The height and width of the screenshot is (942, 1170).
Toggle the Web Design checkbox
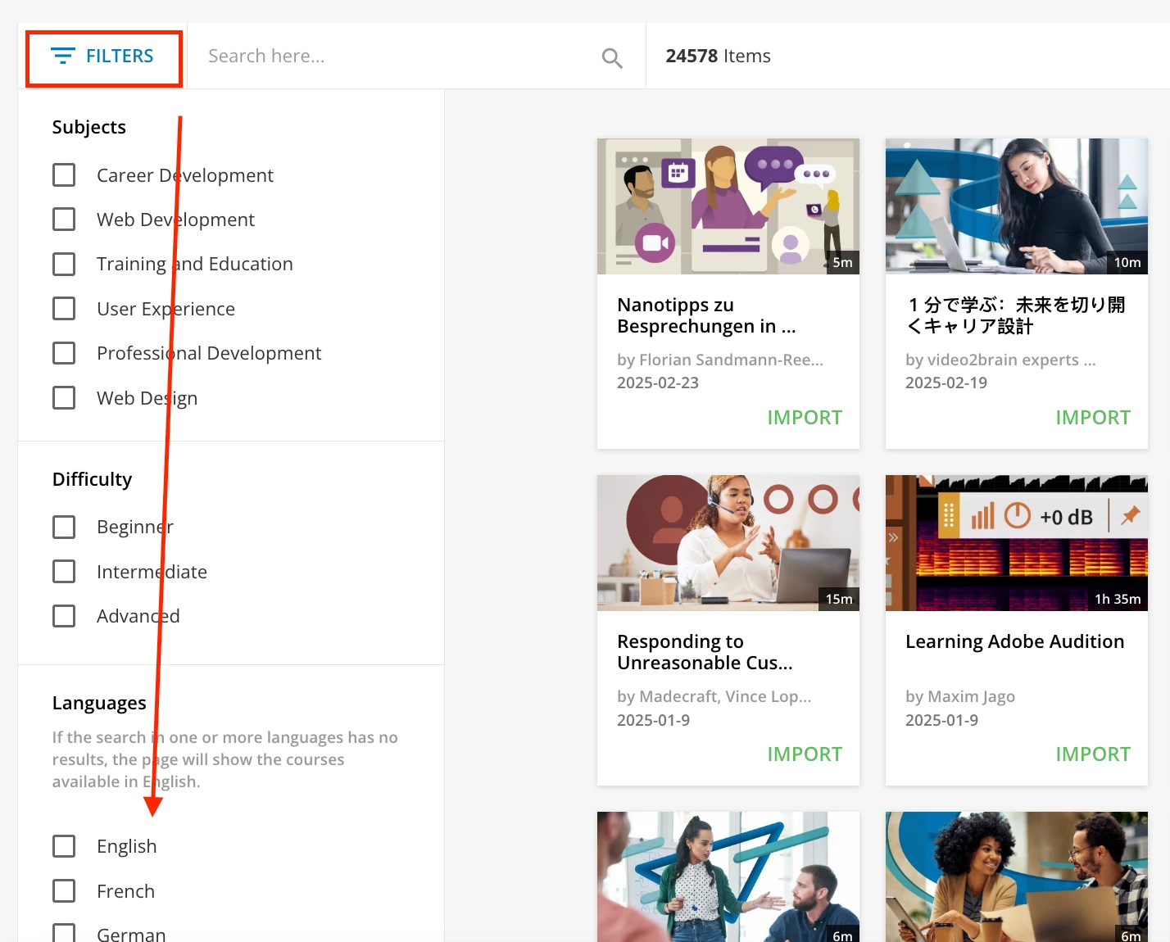pos(64,398)
